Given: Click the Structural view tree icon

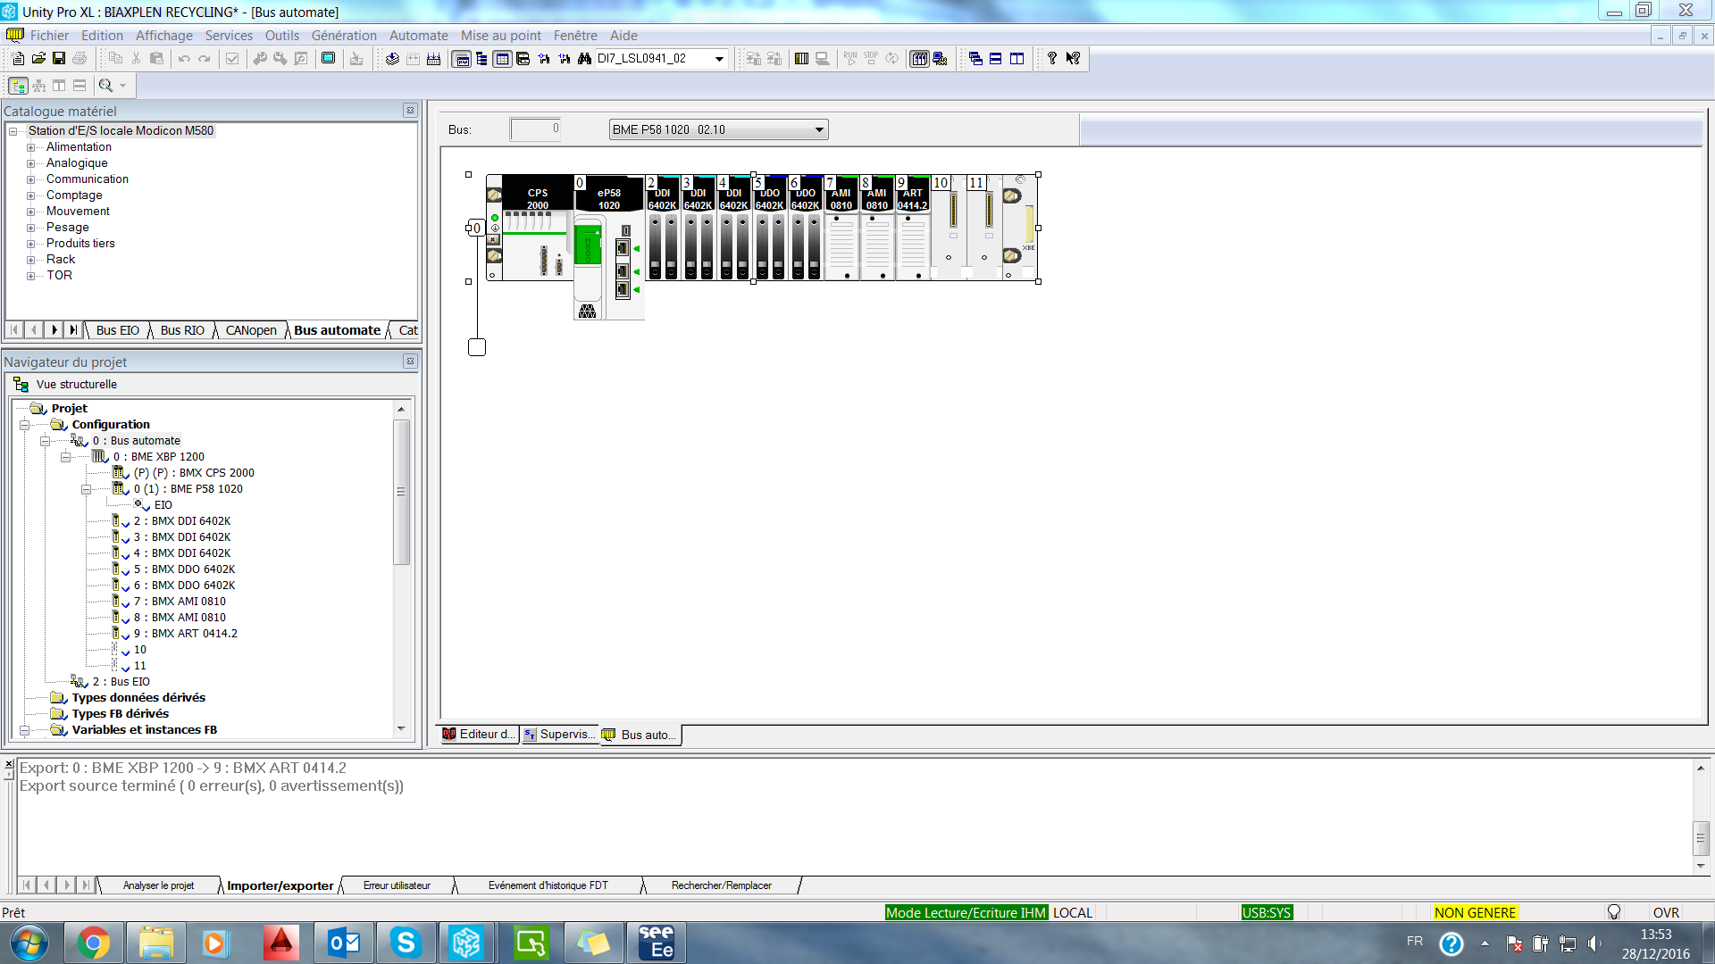Looking at the screenshot, I should point(18,86).
